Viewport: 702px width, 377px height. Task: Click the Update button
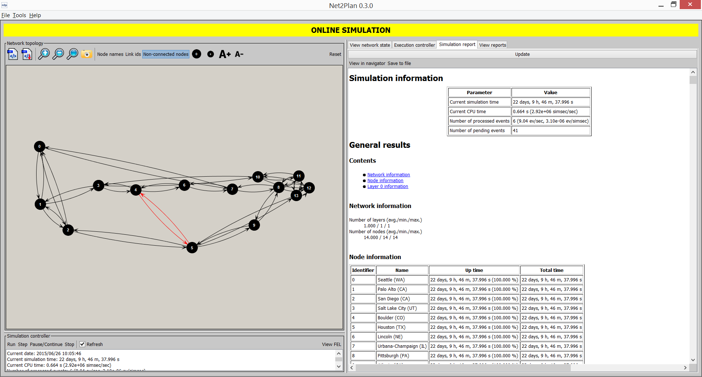[522, 54]
